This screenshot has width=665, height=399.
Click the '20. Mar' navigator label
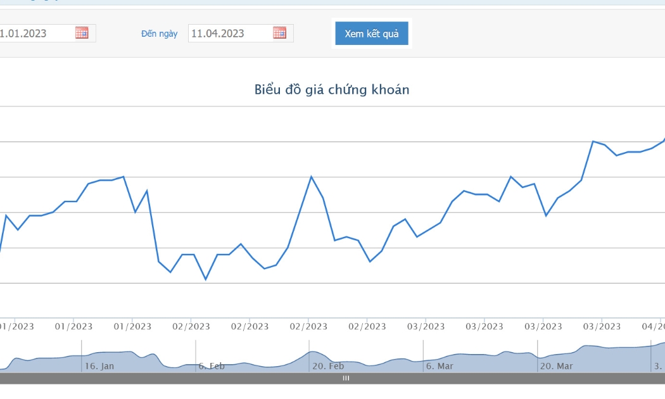557,366
